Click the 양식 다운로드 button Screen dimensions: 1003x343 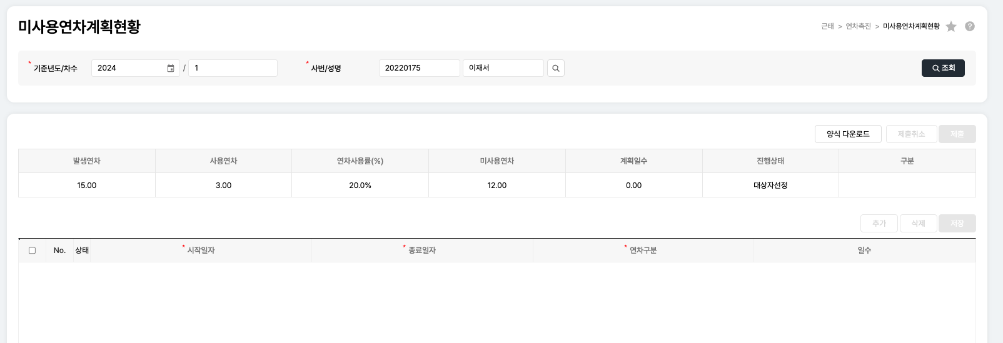click(848, 134)
